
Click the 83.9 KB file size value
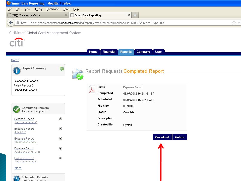tap(128, 106)
